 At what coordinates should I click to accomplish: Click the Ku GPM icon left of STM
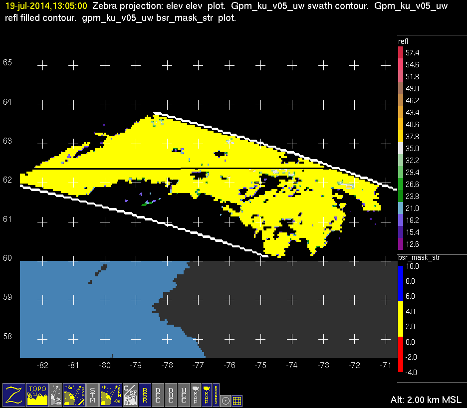coord(75,394)
